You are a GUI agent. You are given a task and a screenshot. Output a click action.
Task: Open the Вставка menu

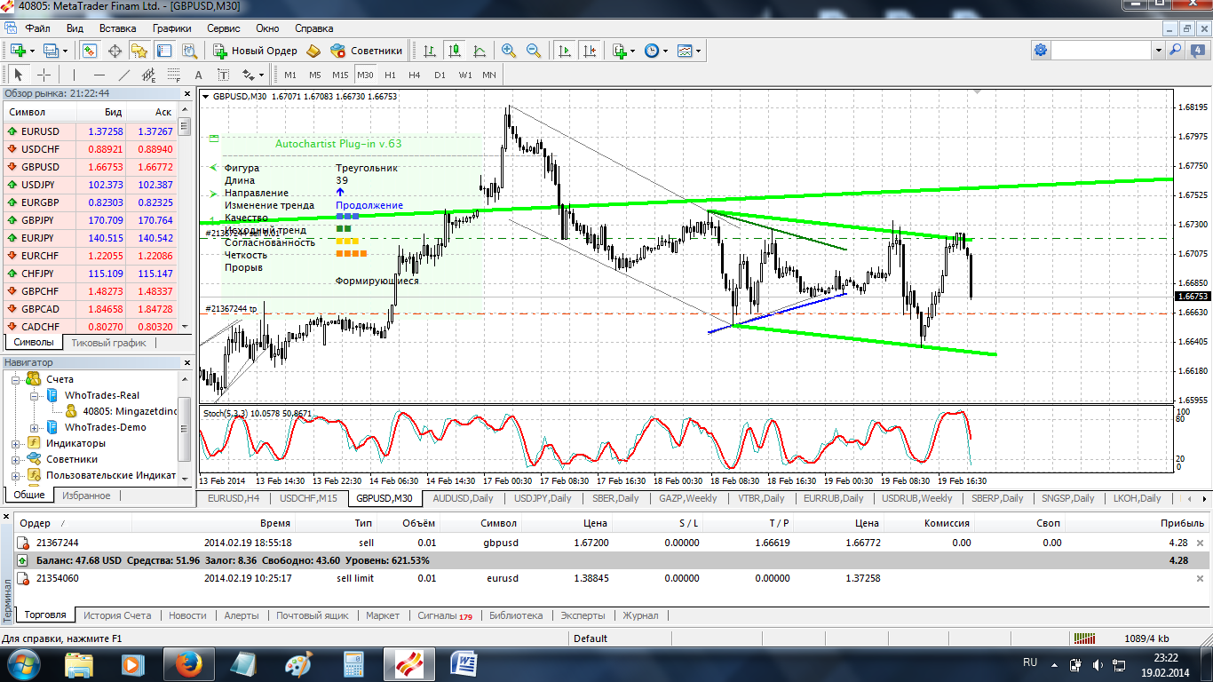pyautogui.click(x=118, y=28)
